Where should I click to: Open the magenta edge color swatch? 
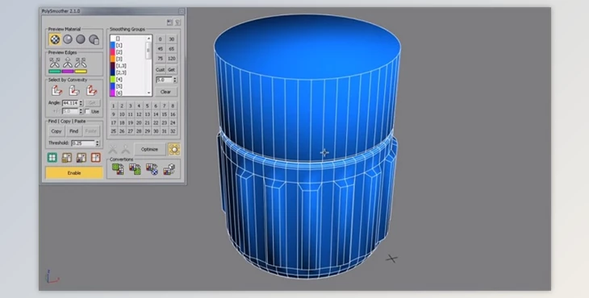[x=68, y=71]
